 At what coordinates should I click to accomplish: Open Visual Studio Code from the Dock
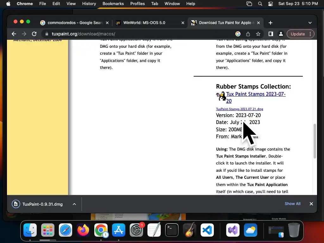[x=207, y=230]
